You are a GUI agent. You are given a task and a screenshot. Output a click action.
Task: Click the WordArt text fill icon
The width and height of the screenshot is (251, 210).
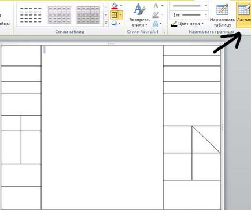coord(156,6)
